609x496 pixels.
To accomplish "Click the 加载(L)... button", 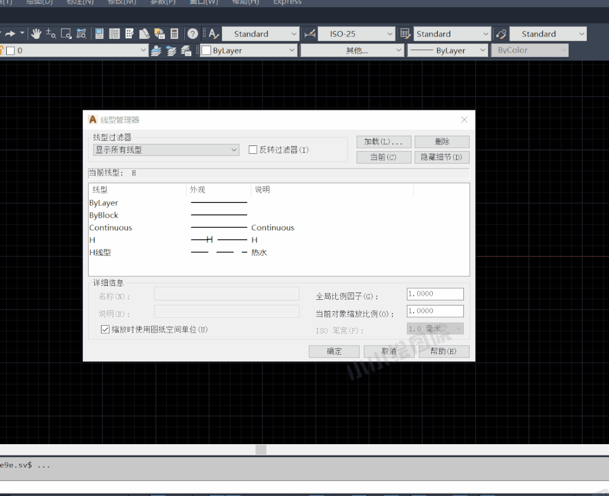I will (x=383, y=141).
